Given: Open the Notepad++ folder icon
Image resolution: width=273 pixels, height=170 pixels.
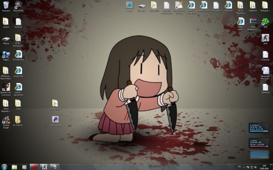Looking at the screenshot, I should (x=265, y=6).
